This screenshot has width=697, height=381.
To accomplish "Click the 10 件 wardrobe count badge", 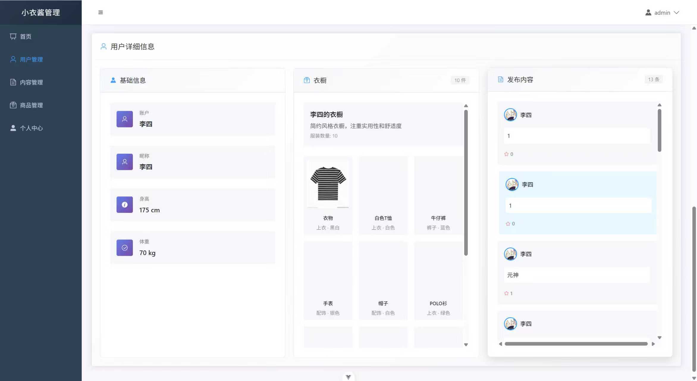I will (x=460, y=80).
